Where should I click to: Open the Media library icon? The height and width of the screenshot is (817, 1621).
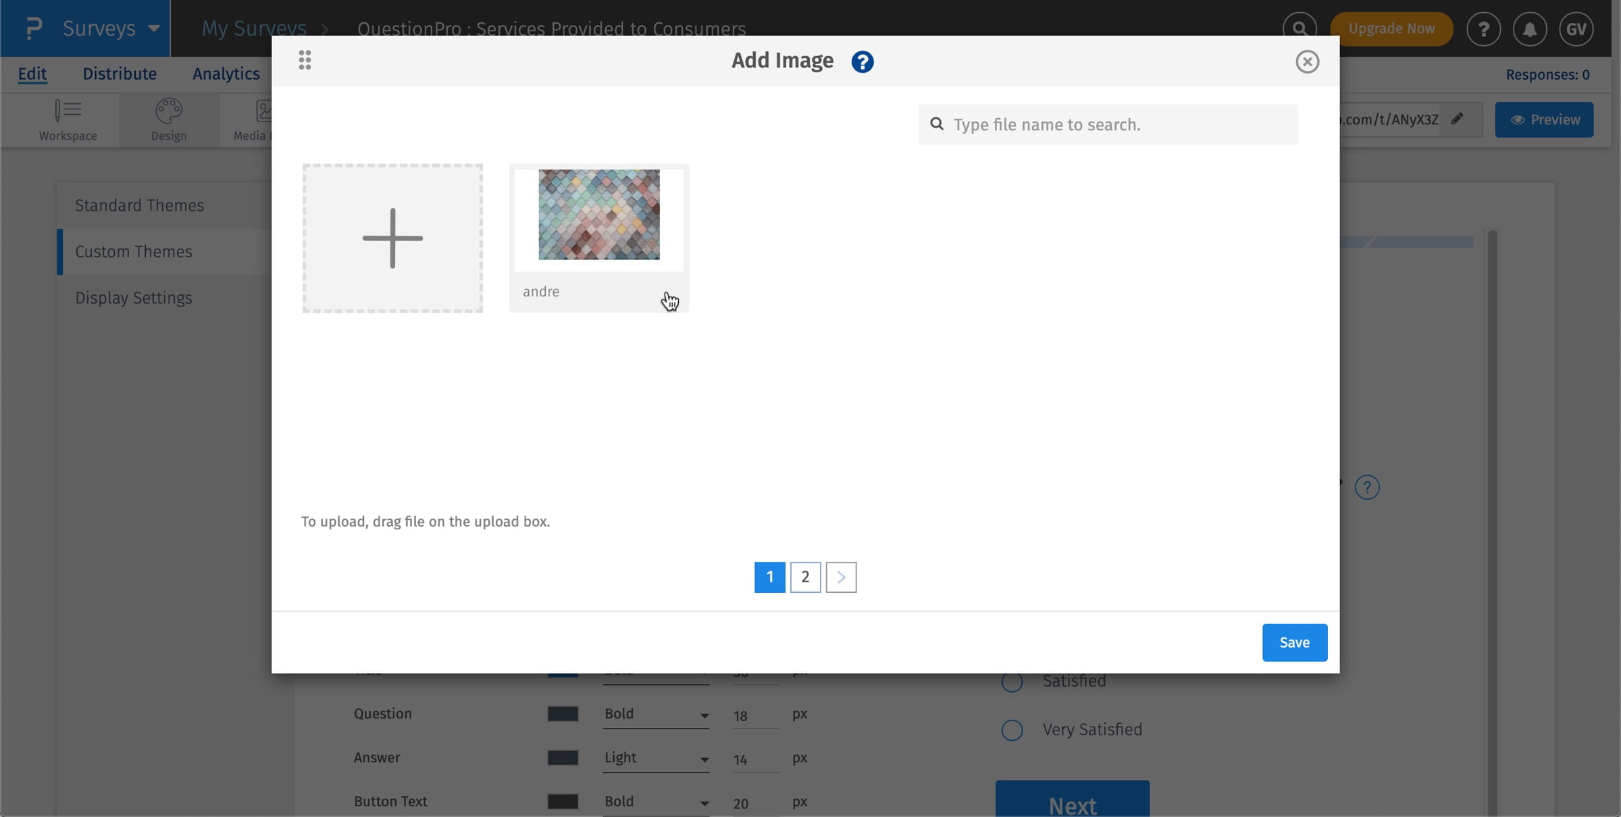coord(263,110)
